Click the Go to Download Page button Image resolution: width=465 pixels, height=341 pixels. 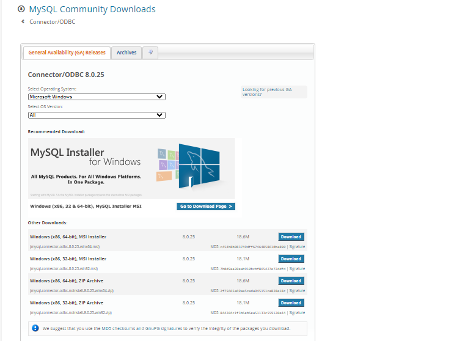(x=206, y=207)
